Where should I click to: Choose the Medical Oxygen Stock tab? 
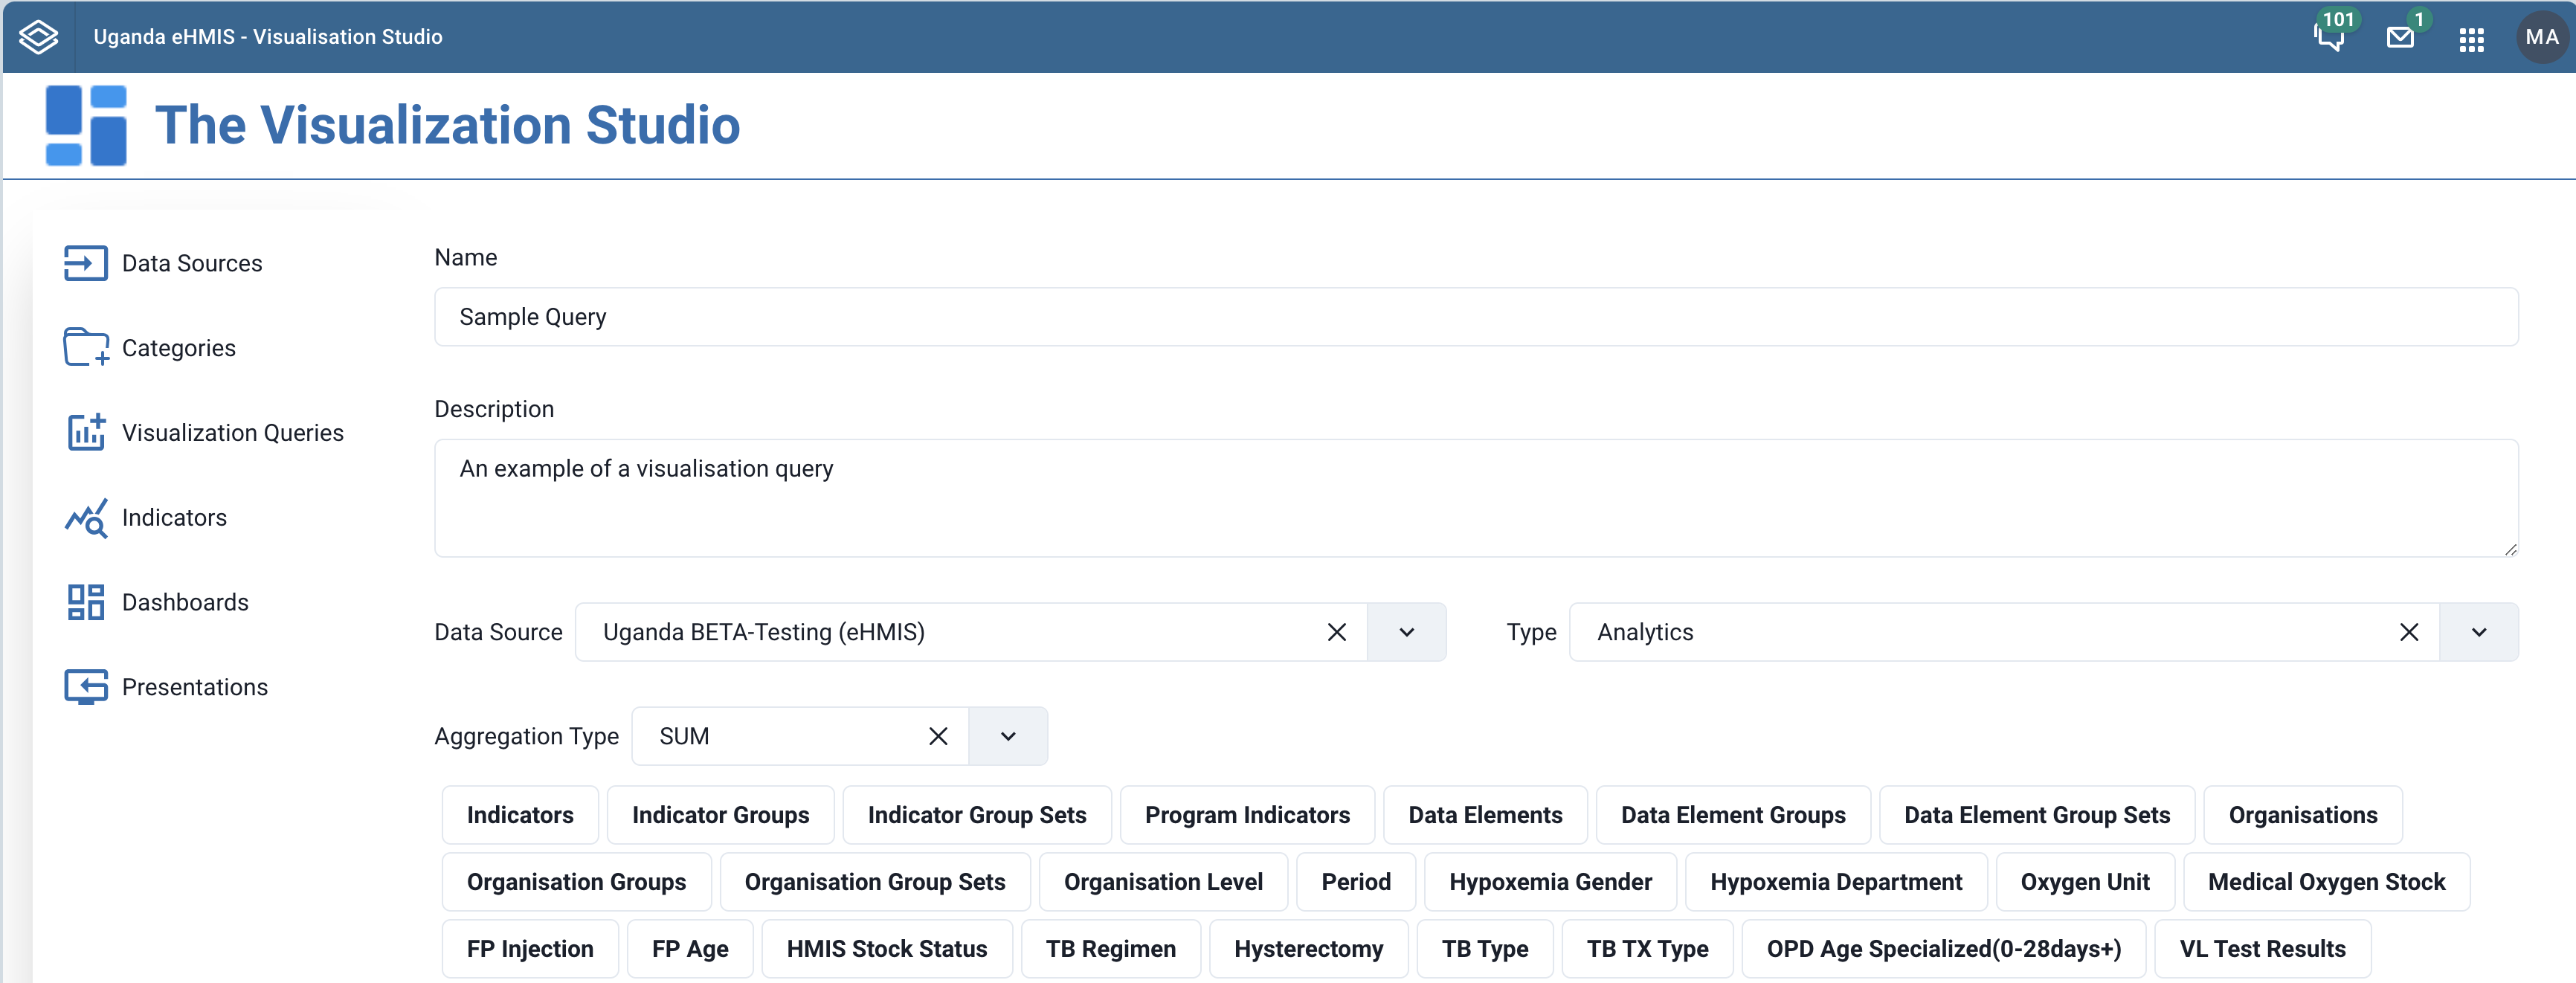pyautogui.click(x=2326, y=882)
